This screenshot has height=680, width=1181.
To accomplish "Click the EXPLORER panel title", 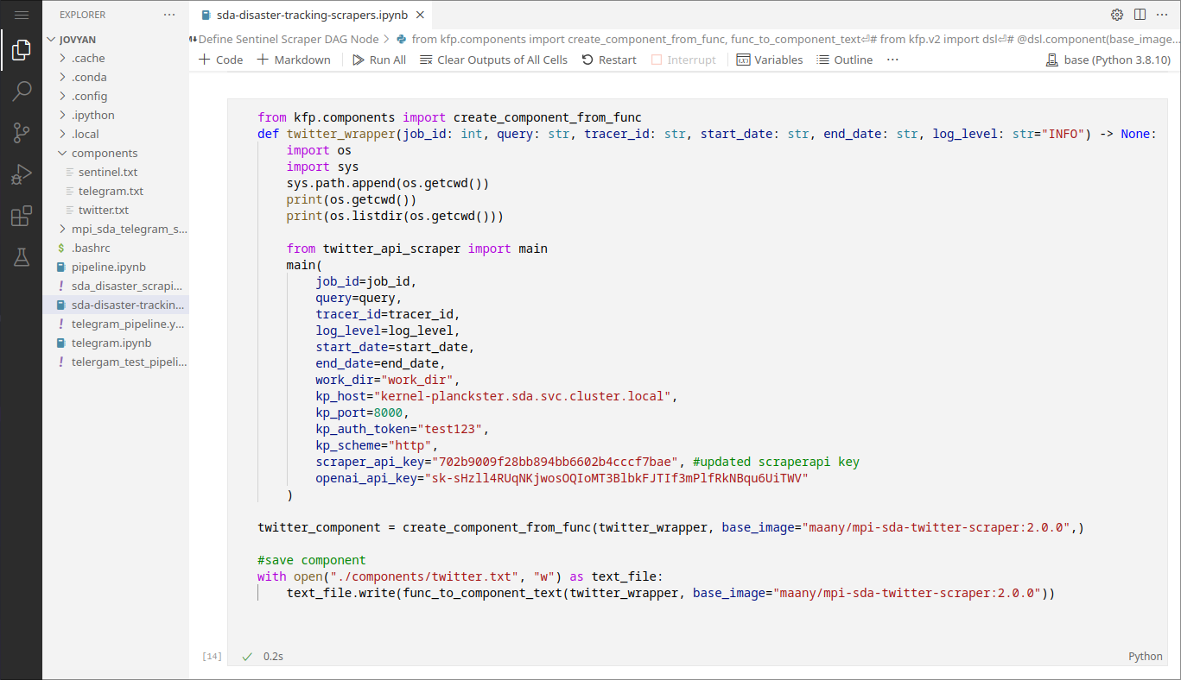I will 83,15.
